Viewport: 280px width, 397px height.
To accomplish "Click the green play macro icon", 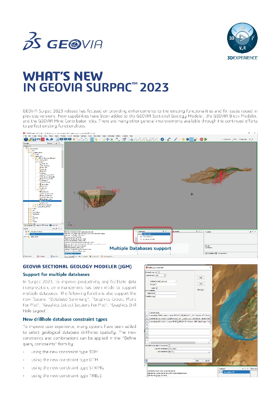I will (x=206, y=139).
